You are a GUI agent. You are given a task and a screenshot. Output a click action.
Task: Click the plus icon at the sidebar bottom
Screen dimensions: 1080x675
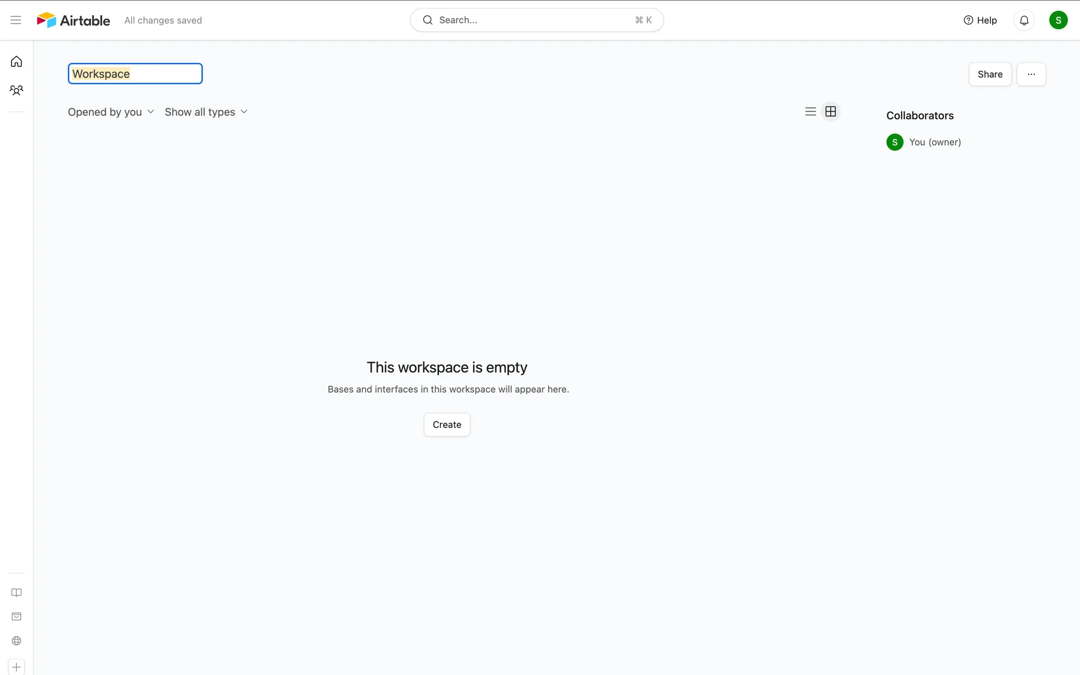click(16, 667)
